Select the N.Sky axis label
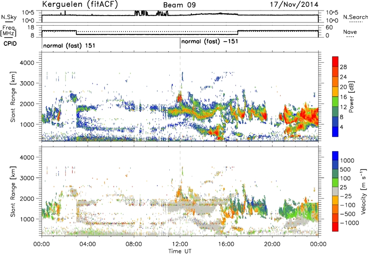Image resolution: width=368 pixels, height=254 pixels. pyautogui.click(x=9, y=17)
